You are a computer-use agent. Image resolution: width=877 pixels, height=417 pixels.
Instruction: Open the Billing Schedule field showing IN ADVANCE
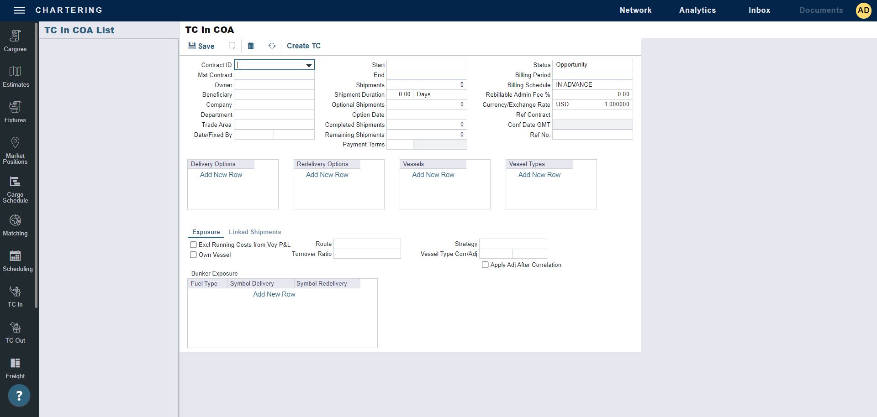tap(592, 85)
